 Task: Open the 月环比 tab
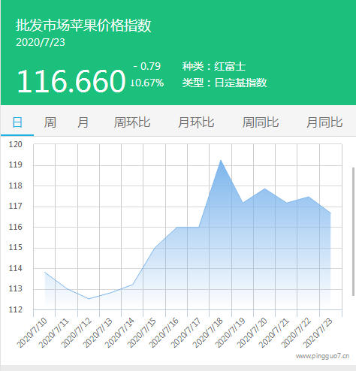pos(196,122)
